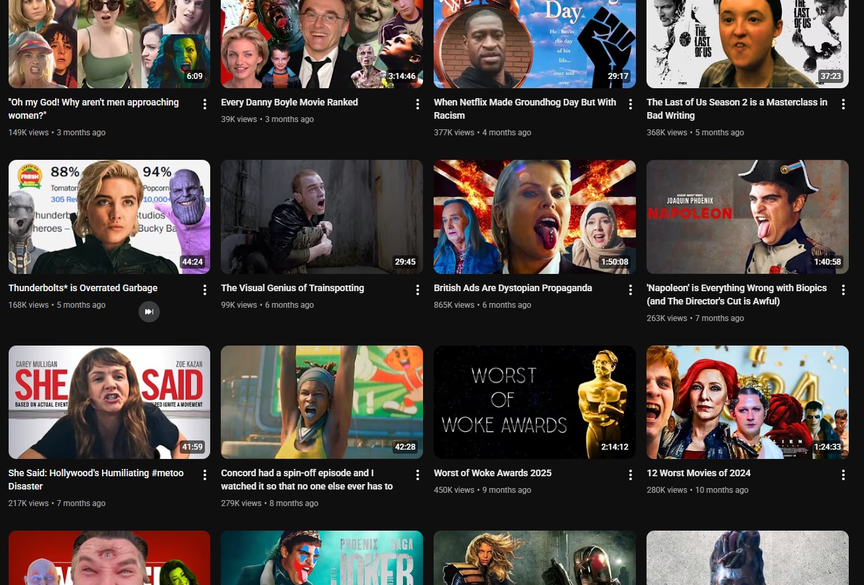Click the 6:09 duration badge
The width and height of the screenshot is (864, 585).
click(194, 76)
